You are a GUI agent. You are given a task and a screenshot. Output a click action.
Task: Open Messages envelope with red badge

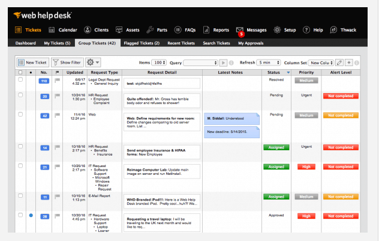tap(240, 31)
